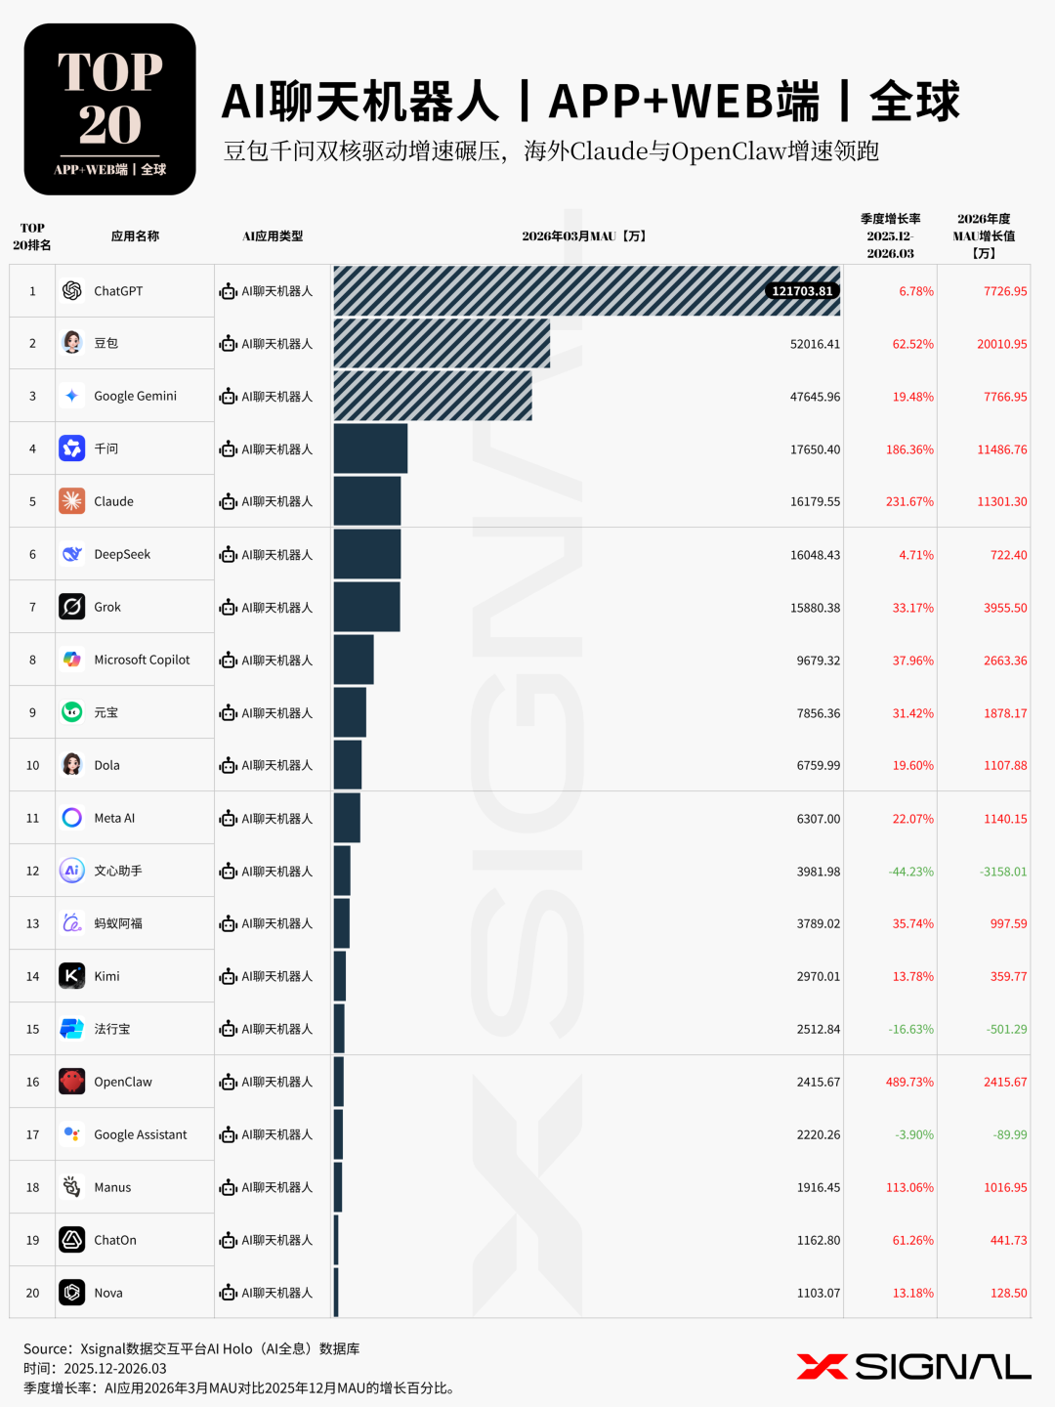The height and width of the screenshot is (1407, 1055).
Task: Click the 豆包 striped MAU bar
Action: tap(442, 343)
